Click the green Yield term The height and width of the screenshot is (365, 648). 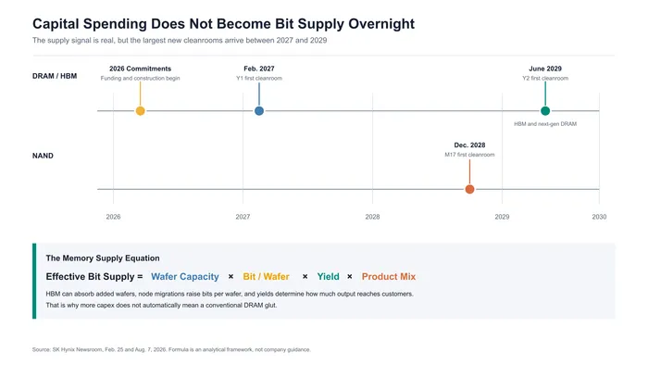[328, 277]
